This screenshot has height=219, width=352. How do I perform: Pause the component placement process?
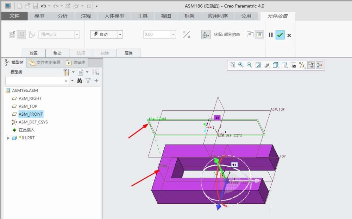[271, 35]
